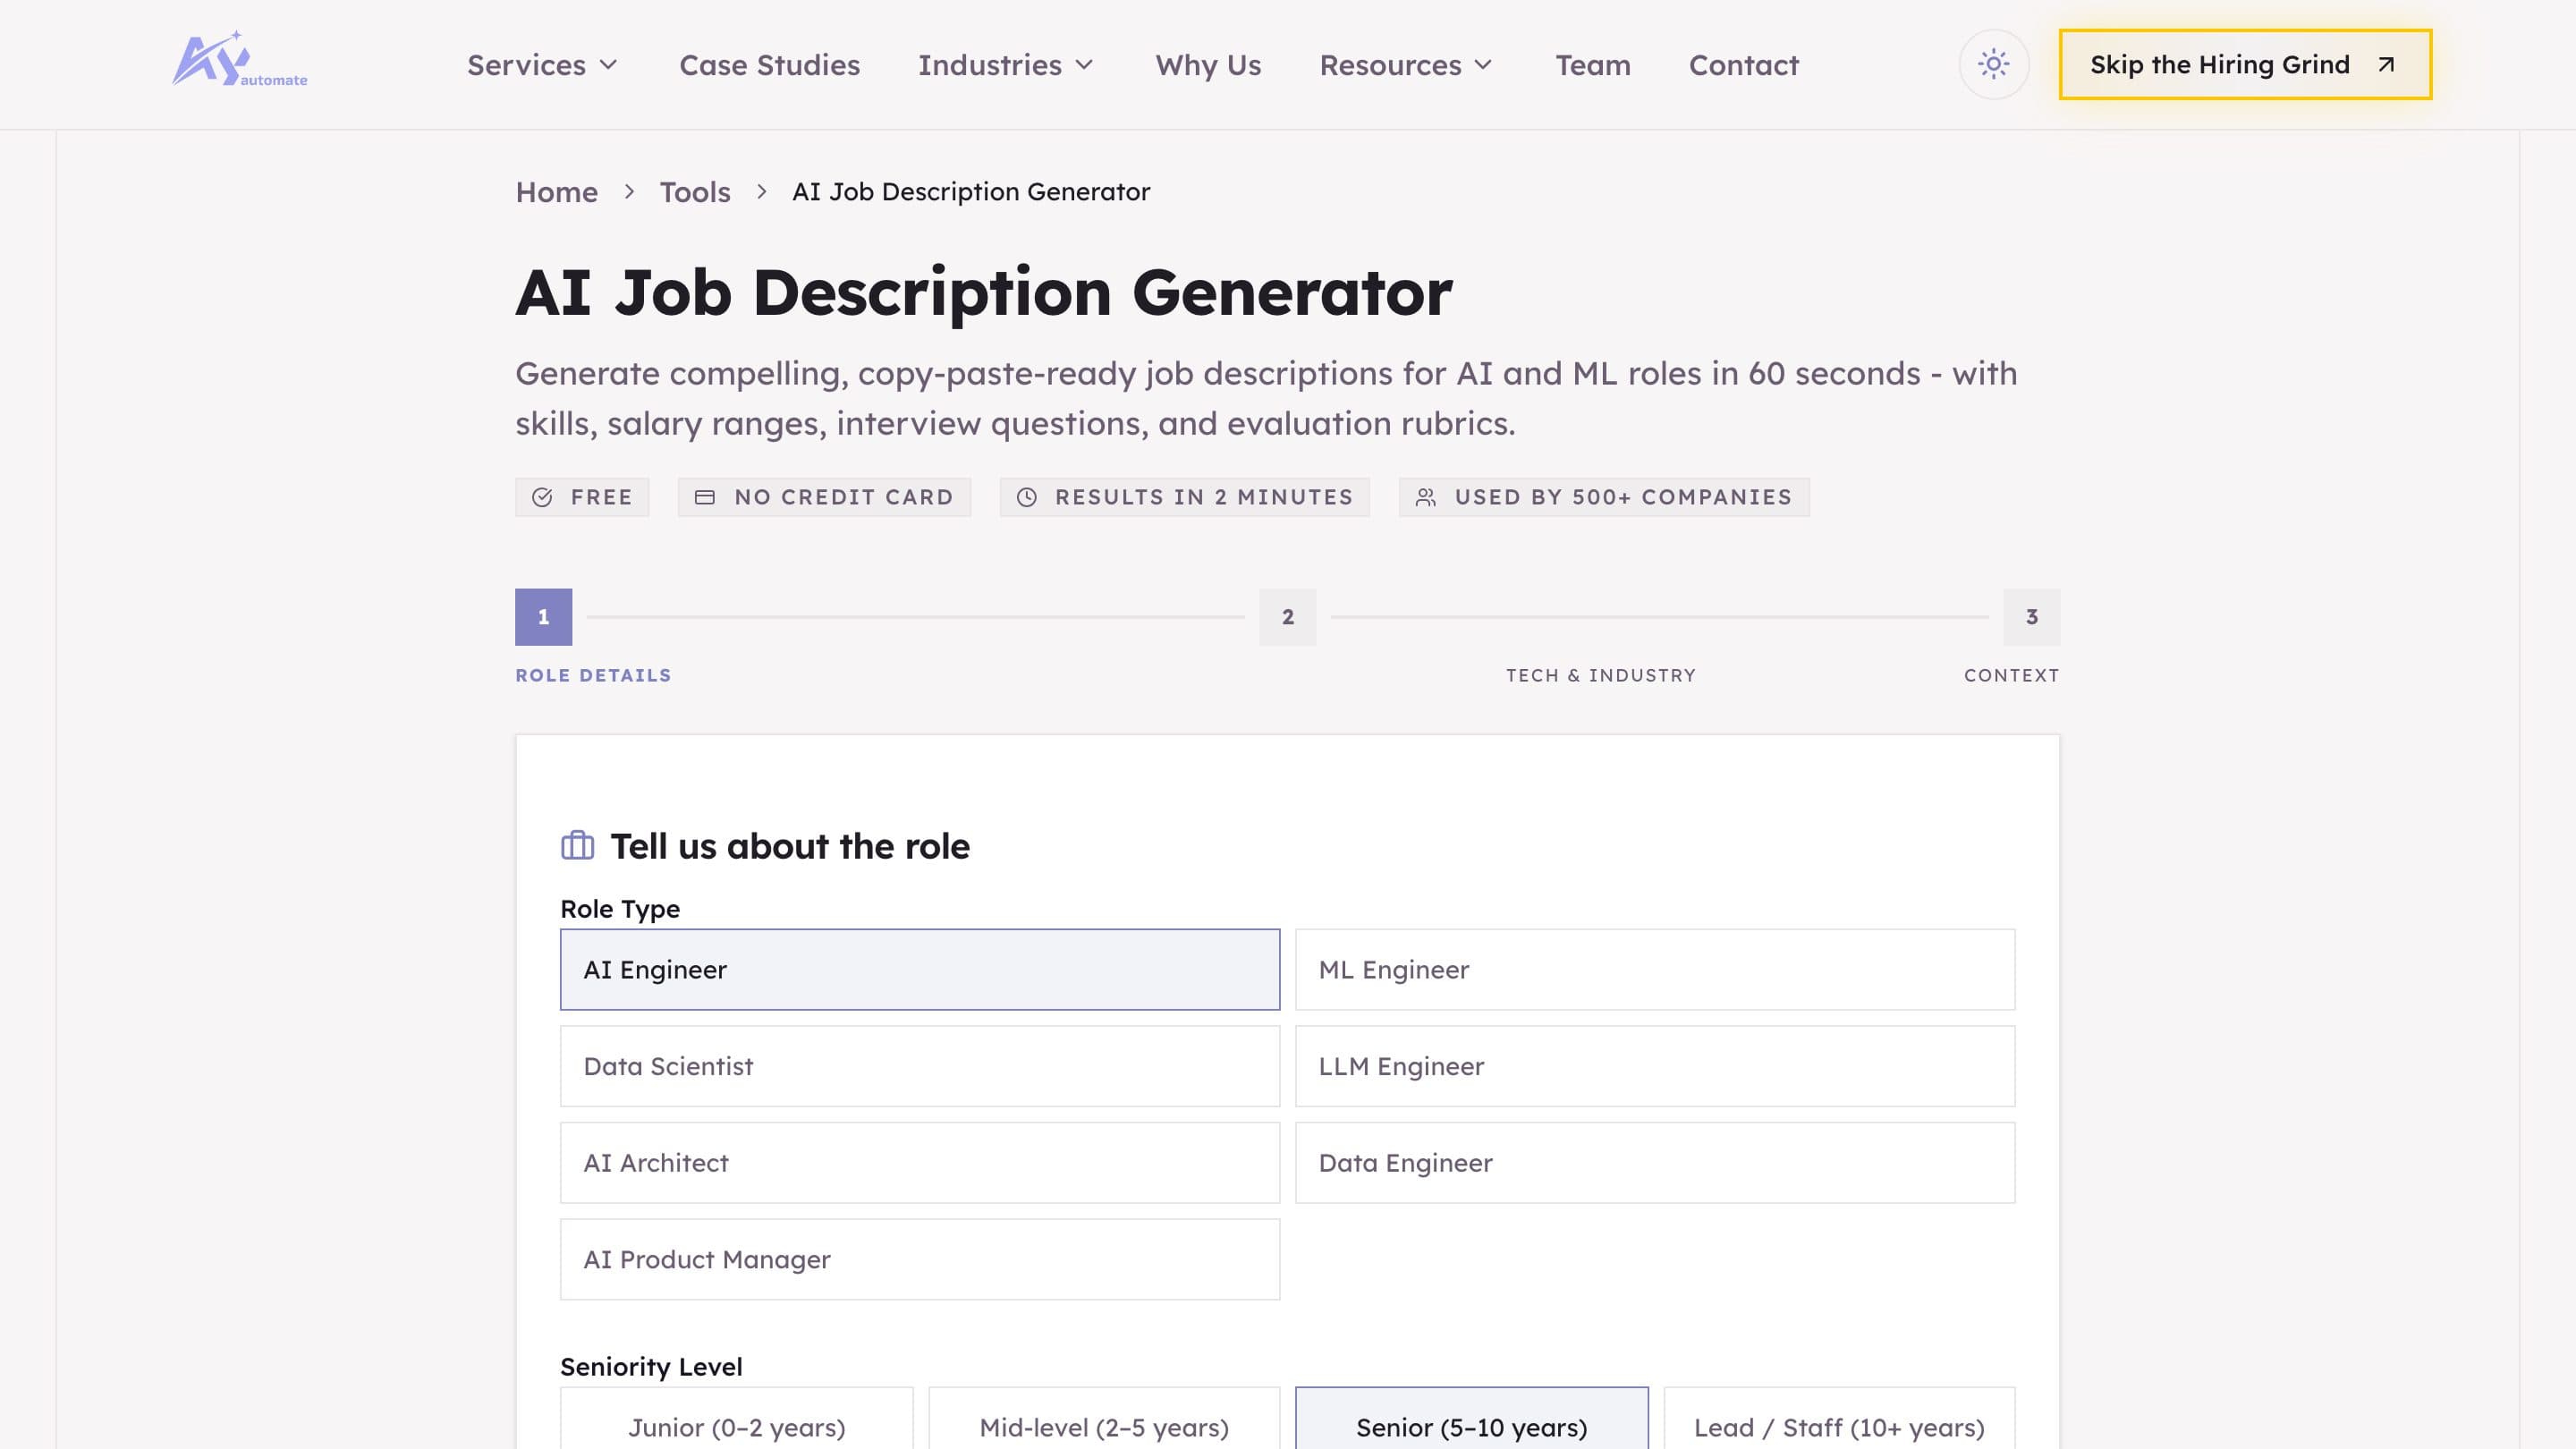Image resolution: width=2576 pixels, height=1449 pixels.
Task: Click the briefcase icon beside Tell us about the role
Action: pos(577,846)
